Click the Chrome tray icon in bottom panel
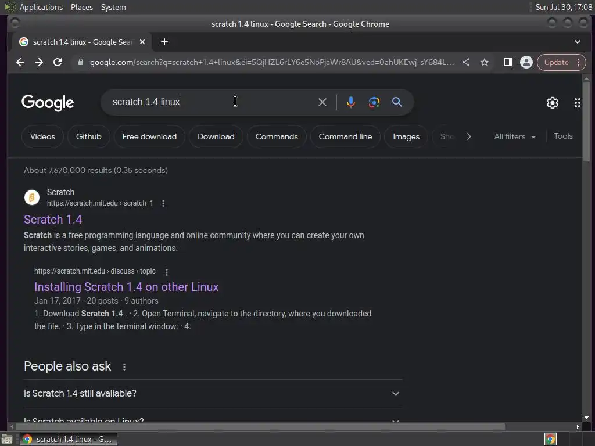This screenshot has height=446, width=595. pos(550,439)
